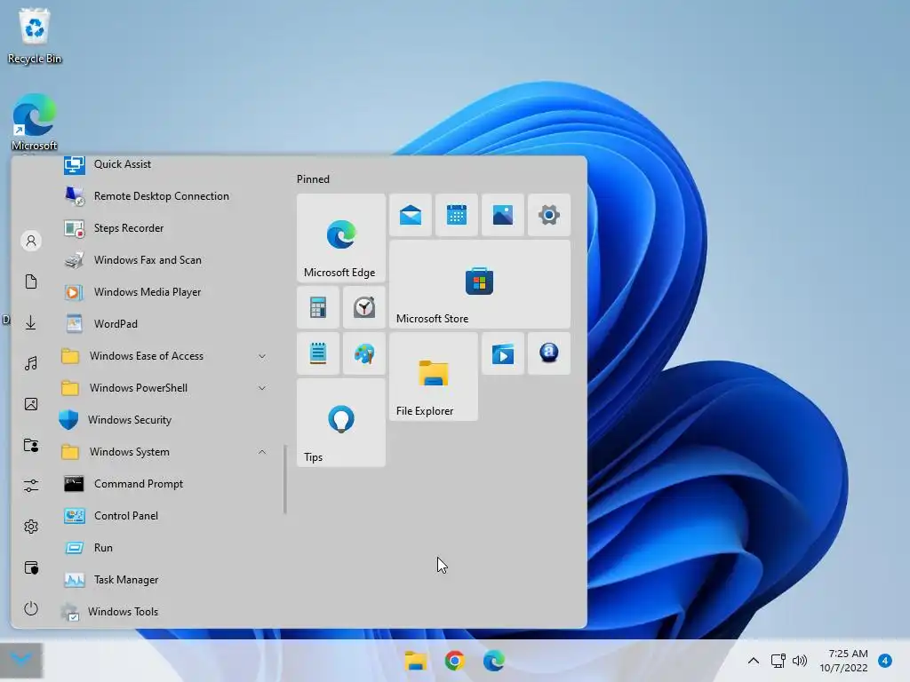910x682 pixels.
Task: Click the volume tray icon
Action: point(800,661)
